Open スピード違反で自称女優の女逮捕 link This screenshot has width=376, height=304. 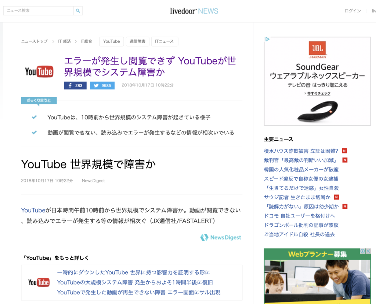[301, 179]
